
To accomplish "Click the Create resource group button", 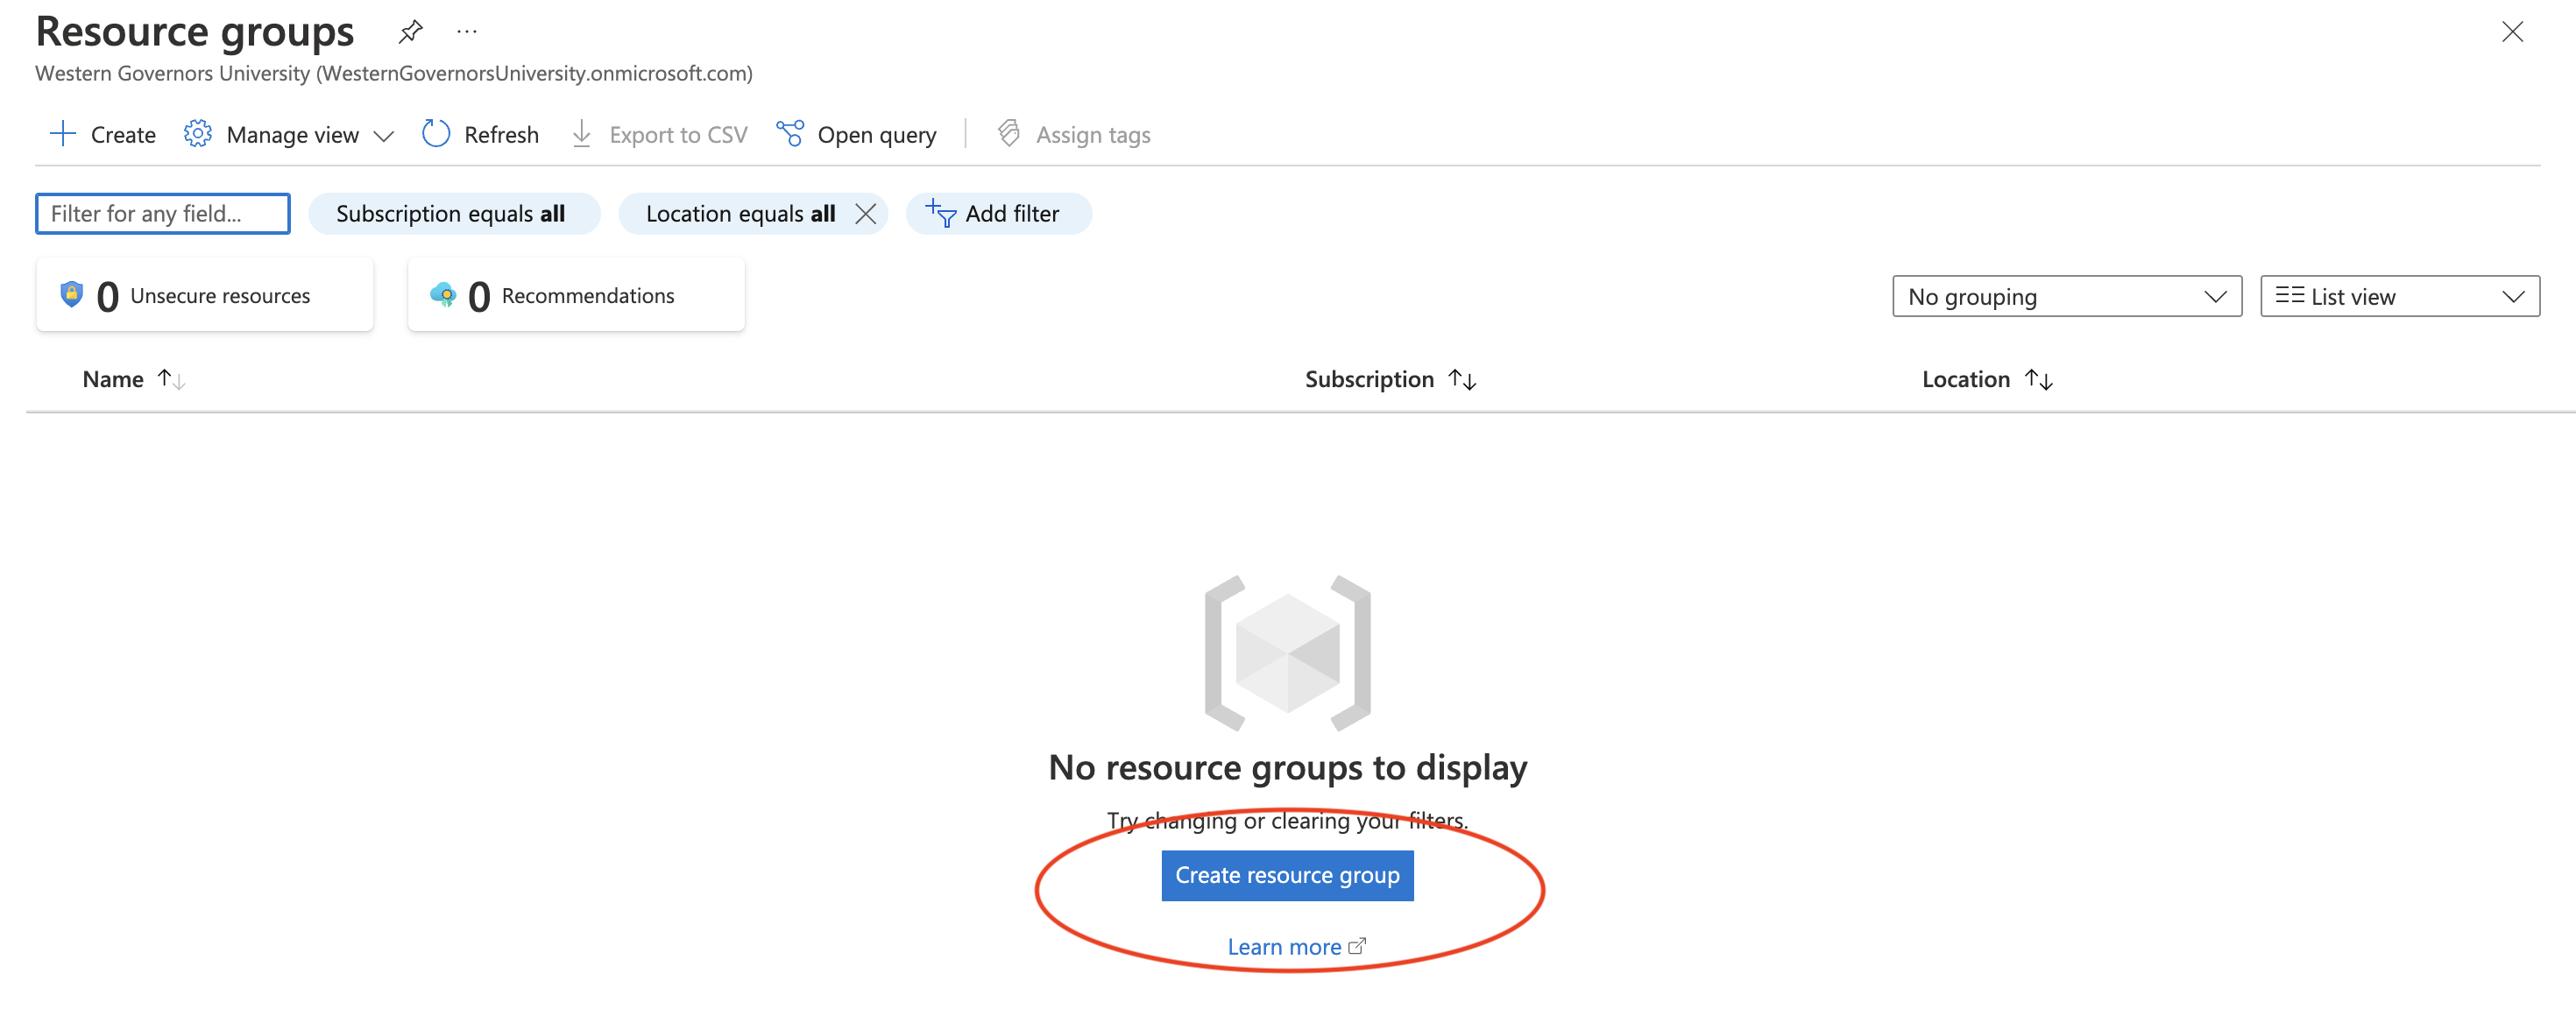I will 1287,875.
